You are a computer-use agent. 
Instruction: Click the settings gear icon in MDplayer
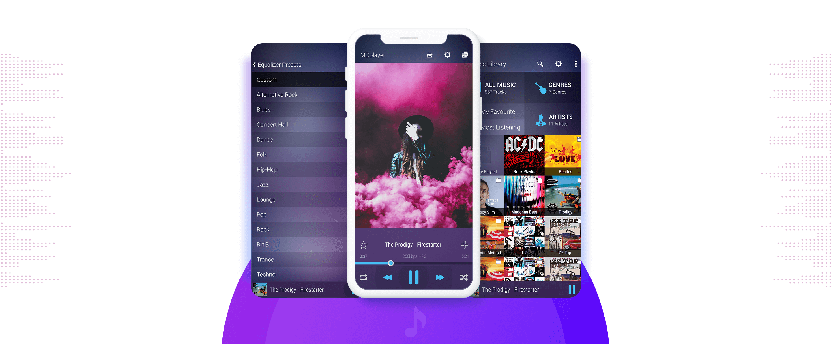click(447, 56)
